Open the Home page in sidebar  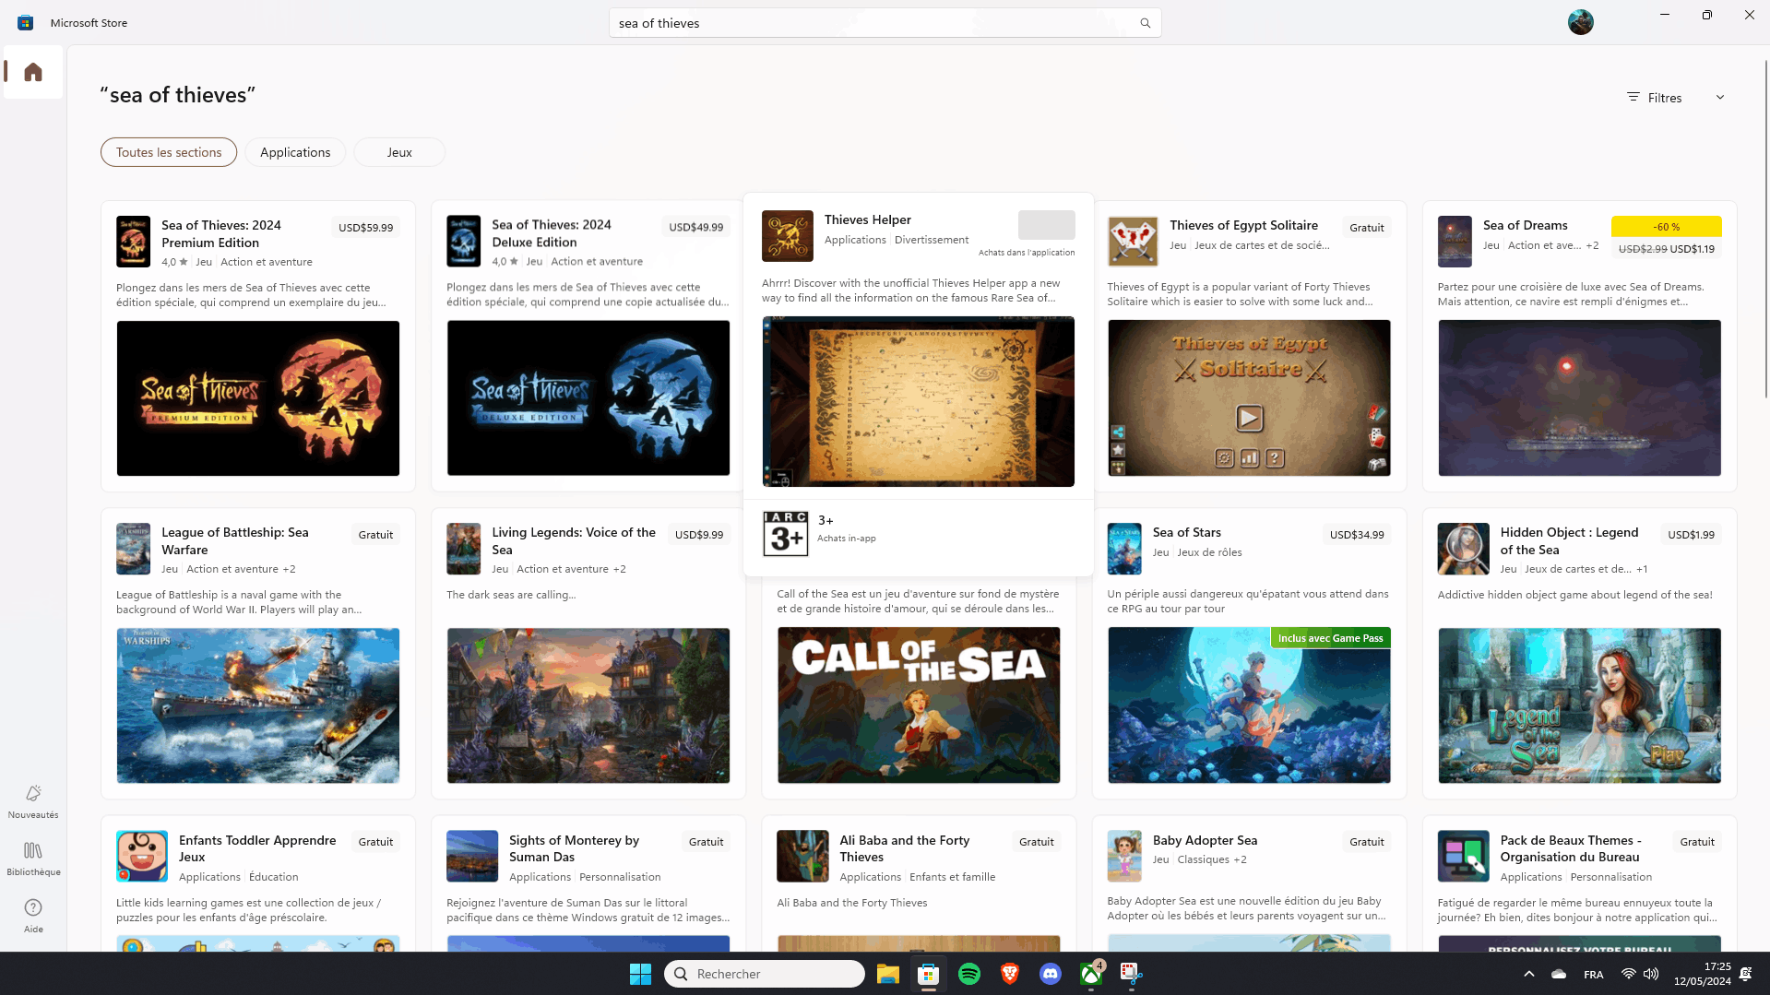coord(33,72)
